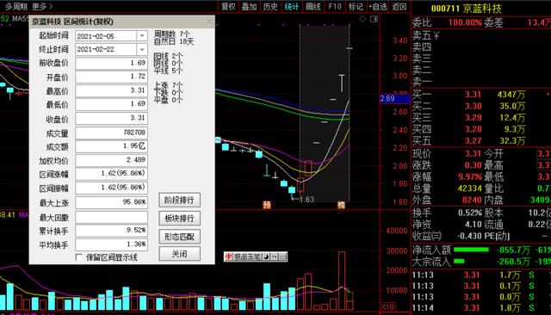Open the IME soft keyboard icon

(282, 257)
